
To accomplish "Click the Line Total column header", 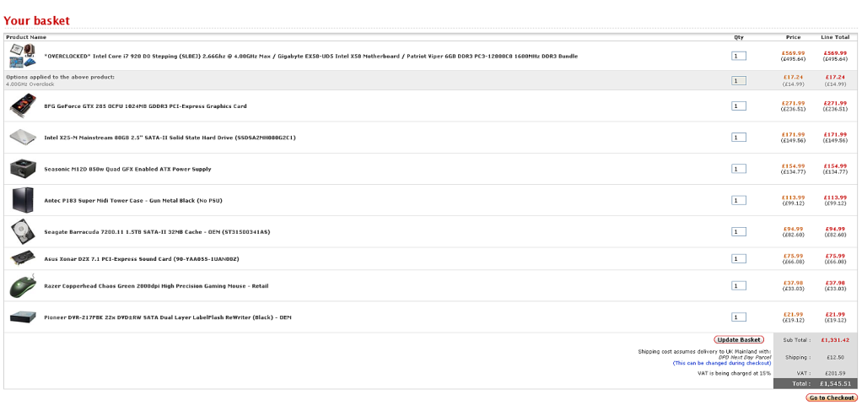I will pos(834,37).
